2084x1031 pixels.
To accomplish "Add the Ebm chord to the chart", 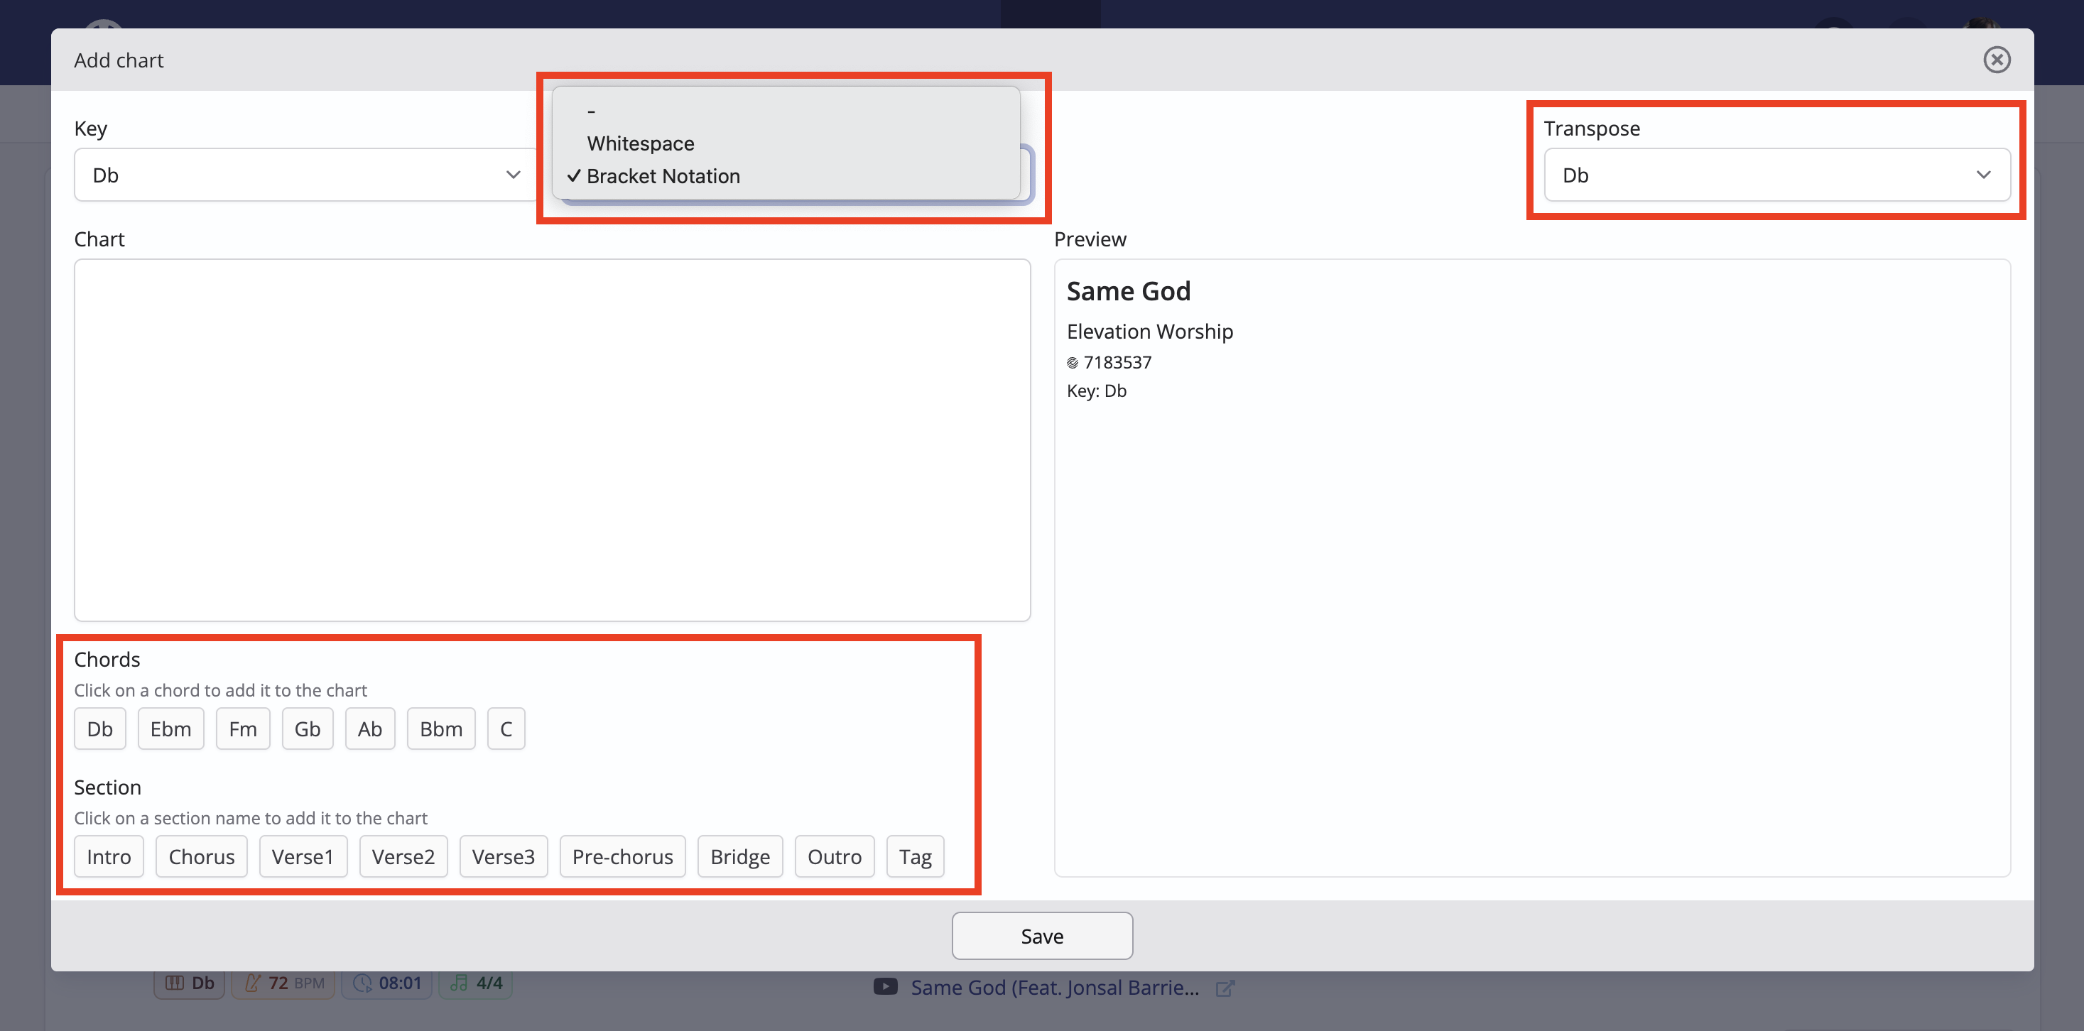I will tap(170, 729).
